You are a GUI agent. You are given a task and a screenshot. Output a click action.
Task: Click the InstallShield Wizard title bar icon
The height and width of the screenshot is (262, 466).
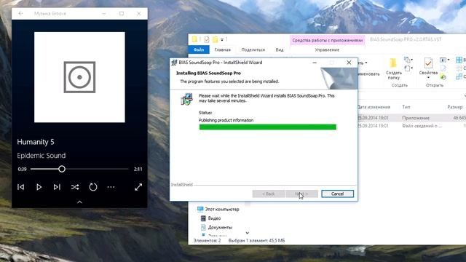click(175, 63)
